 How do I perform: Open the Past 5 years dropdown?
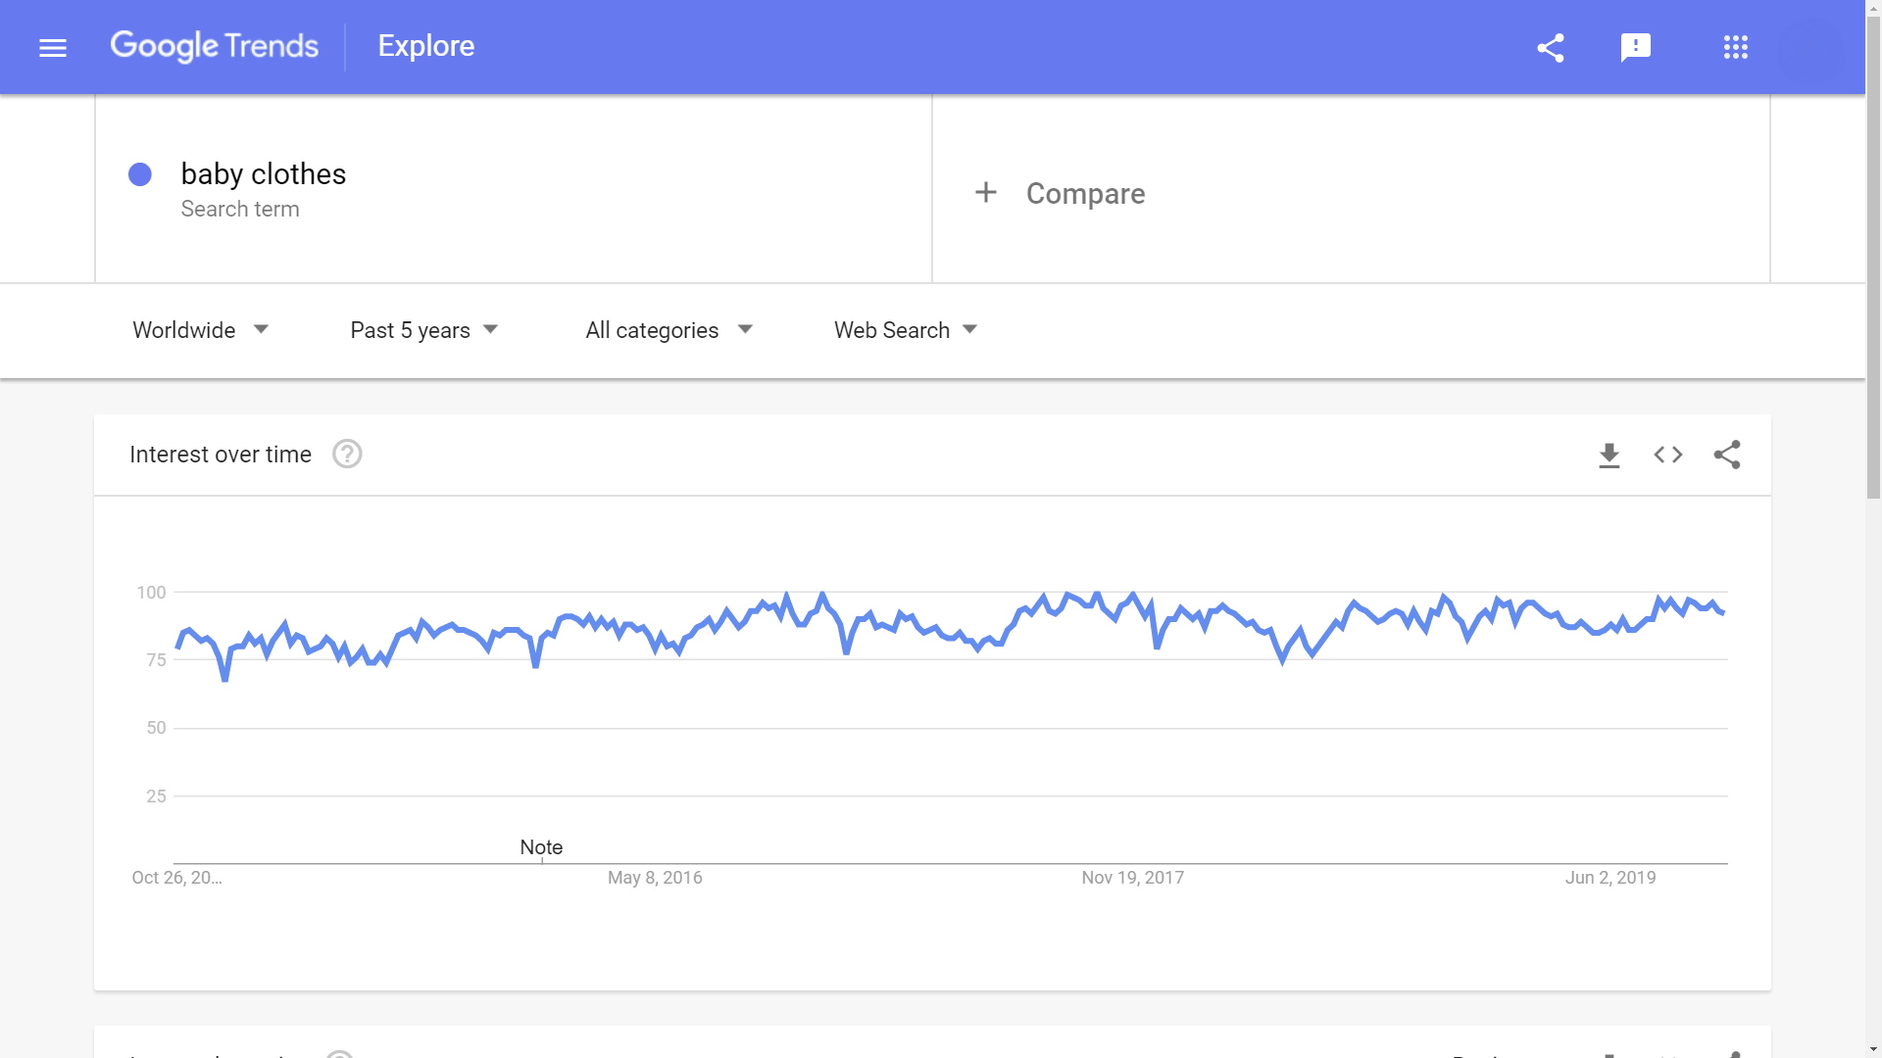423,330
